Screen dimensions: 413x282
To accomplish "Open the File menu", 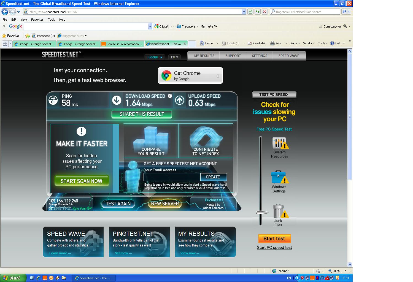I will point(5,20).
